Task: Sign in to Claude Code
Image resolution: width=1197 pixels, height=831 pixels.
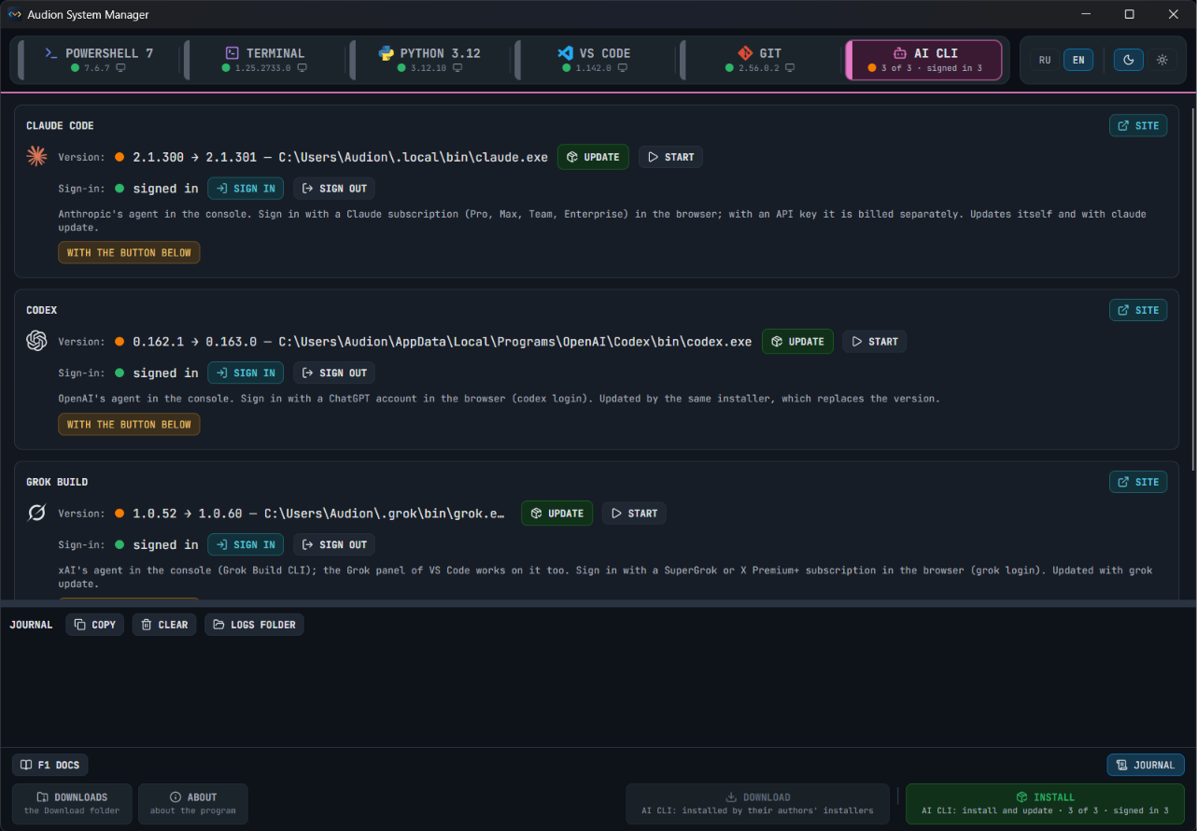Action: point(246,189)
